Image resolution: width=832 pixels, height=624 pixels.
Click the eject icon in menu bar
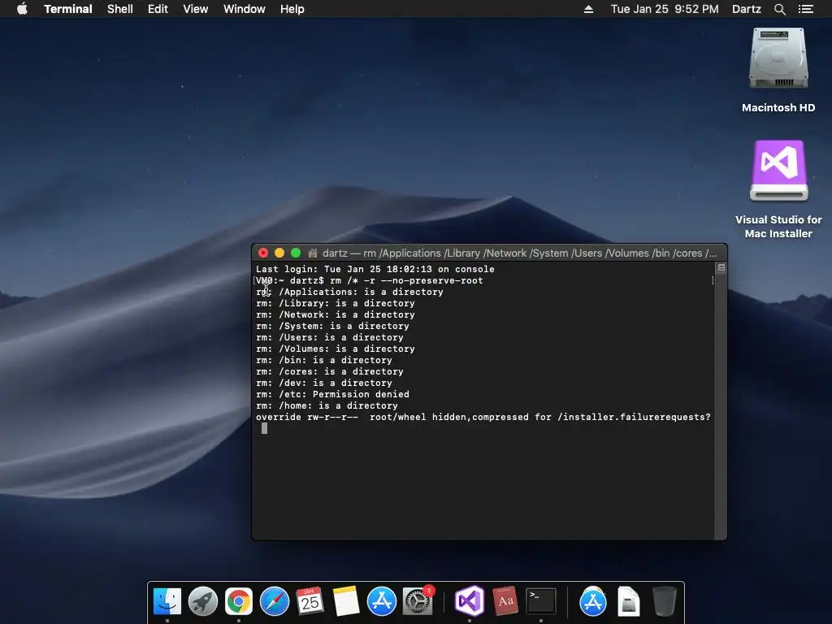pyautogui.click(x=588, y=9)
